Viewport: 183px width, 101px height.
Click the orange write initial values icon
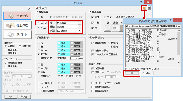click(144, 8)
